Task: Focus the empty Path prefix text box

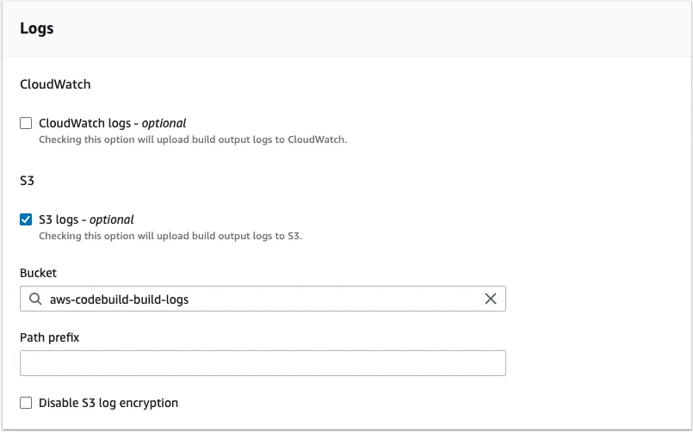Action: click(263, 363)
